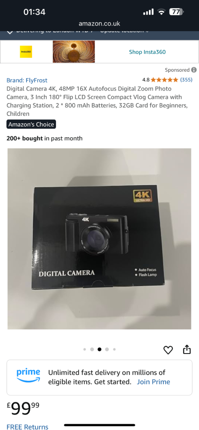Select the first image carousel dot
The height and width of the screenshot is (430, 199).
(x=85, y=349)
